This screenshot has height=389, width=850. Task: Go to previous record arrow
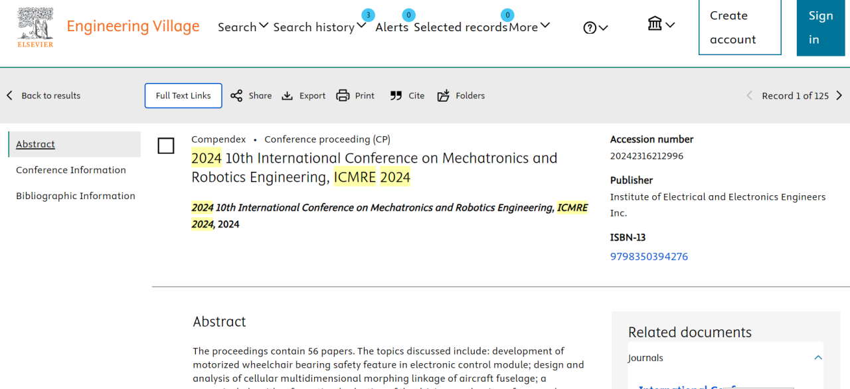[749, 96]
